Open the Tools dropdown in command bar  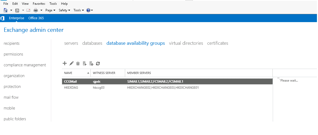(79, 10)
